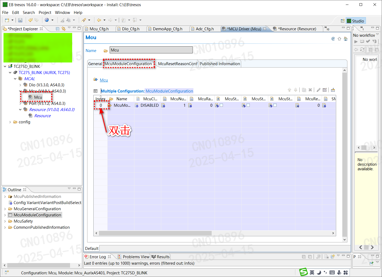
Task: Click the @ icon in the Mcu editor header
Action: 333,39
